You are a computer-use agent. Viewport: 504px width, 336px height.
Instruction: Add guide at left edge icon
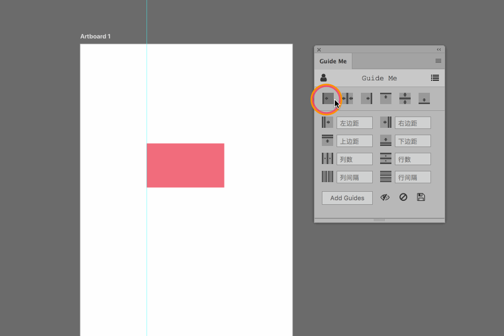328,98
